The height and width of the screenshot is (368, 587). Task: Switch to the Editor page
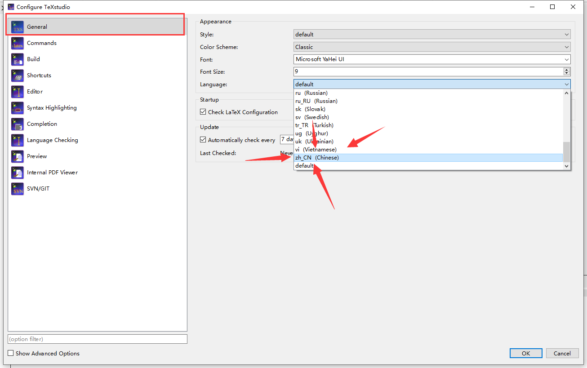point(97,92)
